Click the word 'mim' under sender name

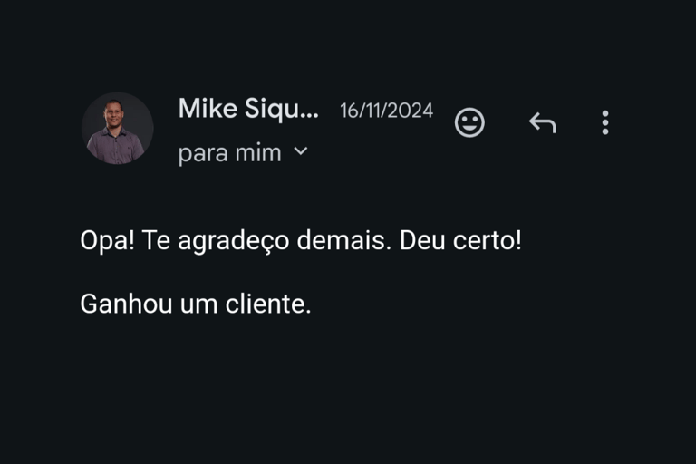[258, 153]
